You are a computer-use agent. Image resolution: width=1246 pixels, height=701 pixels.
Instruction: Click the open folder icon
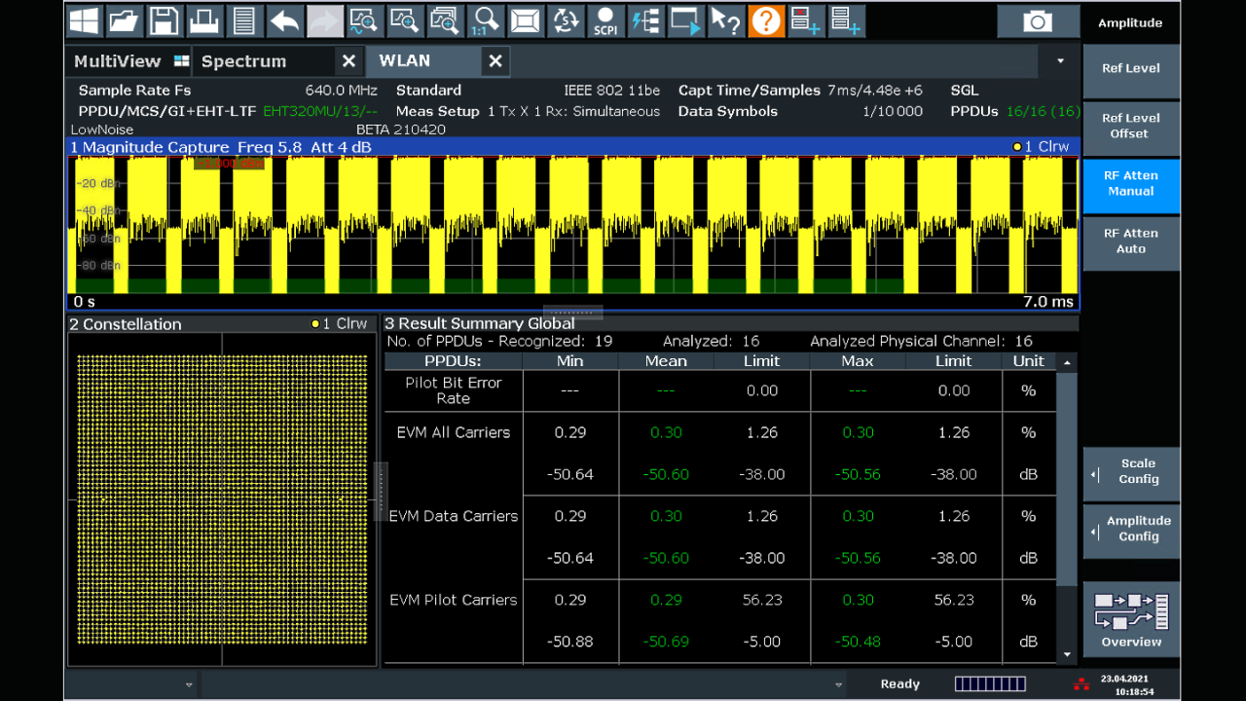point(124,20)
